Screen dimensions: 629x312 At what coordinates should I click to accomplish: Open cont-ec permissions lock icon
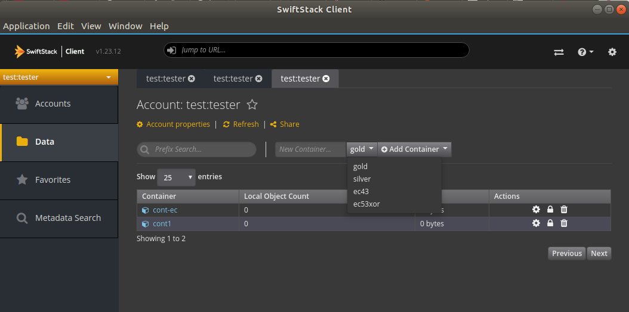point(550,210)
